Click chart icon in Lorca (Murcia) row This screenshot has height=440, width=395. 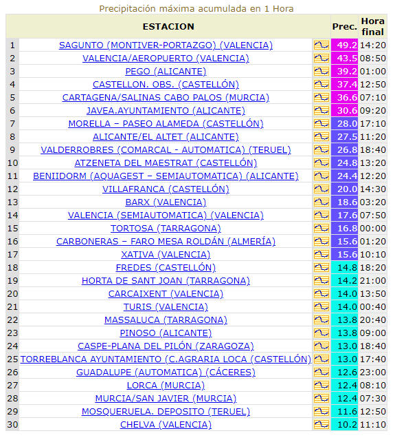[x=321, y=386]
